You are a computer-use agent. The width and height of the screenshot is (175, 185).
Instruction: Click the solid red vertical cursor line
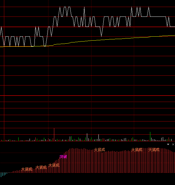coord(4,71)
